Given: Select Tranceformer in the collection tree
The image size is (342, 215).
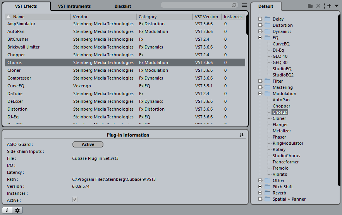Looking at the screenshot, I should click(x=285, y=162).
